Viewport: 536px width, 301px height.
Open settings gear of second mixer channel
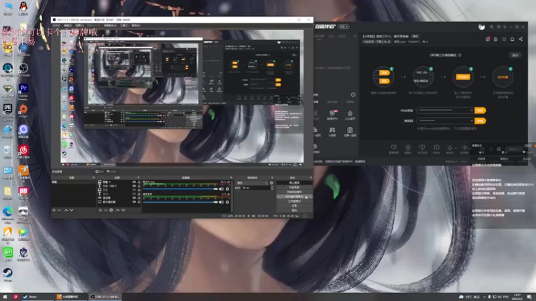227,202
